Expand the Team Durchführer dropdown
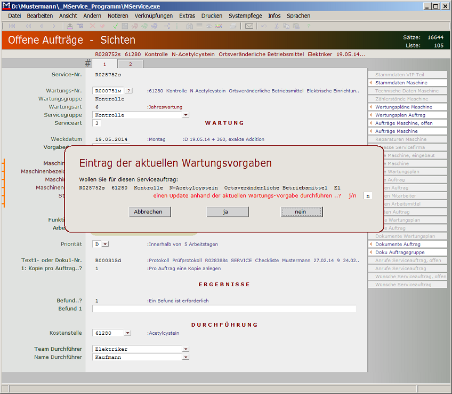This screenshot has width=452, height=394. tap(185, 349)
